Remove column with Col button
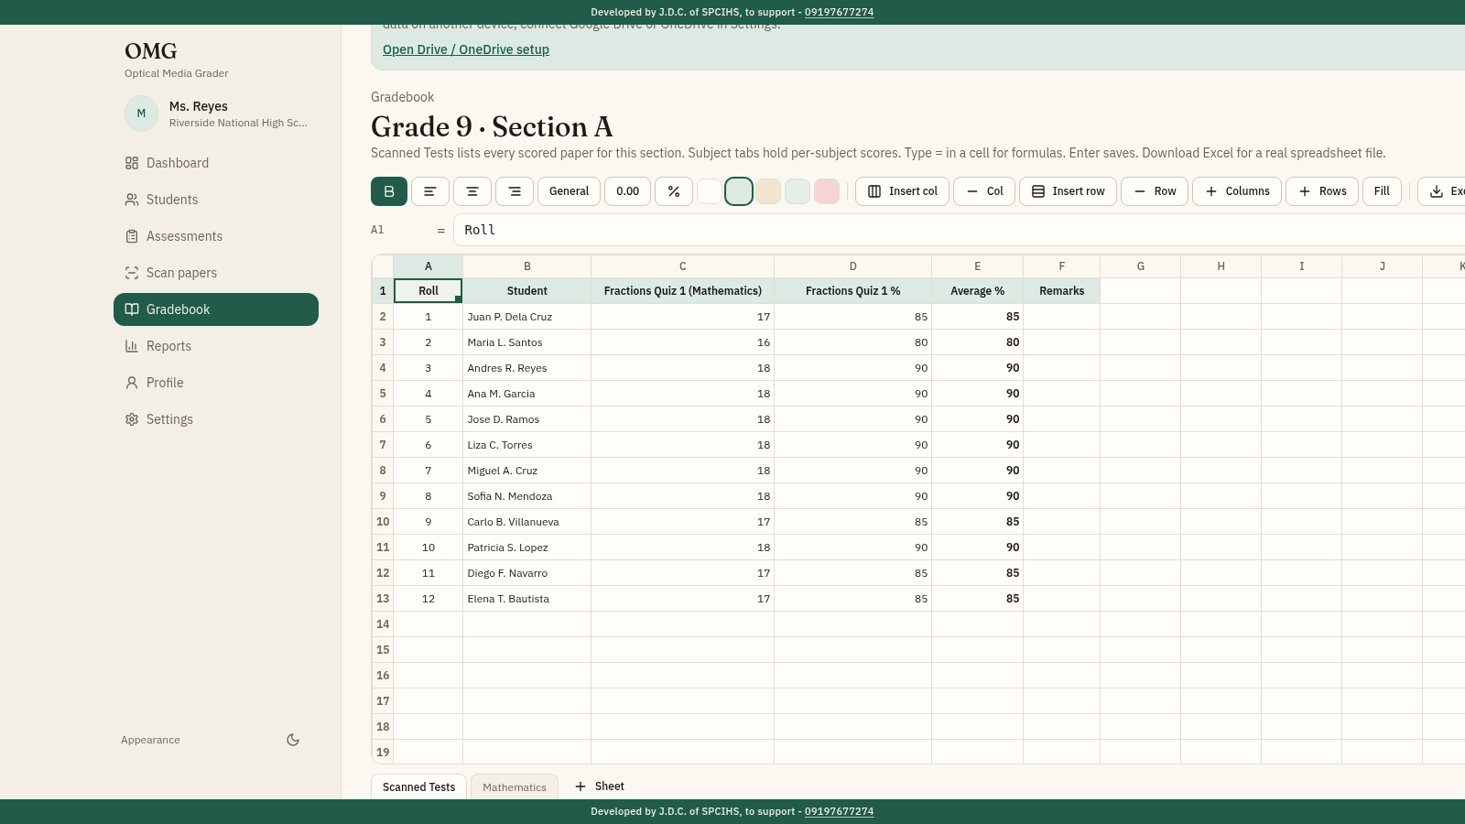 coord(984,191)
